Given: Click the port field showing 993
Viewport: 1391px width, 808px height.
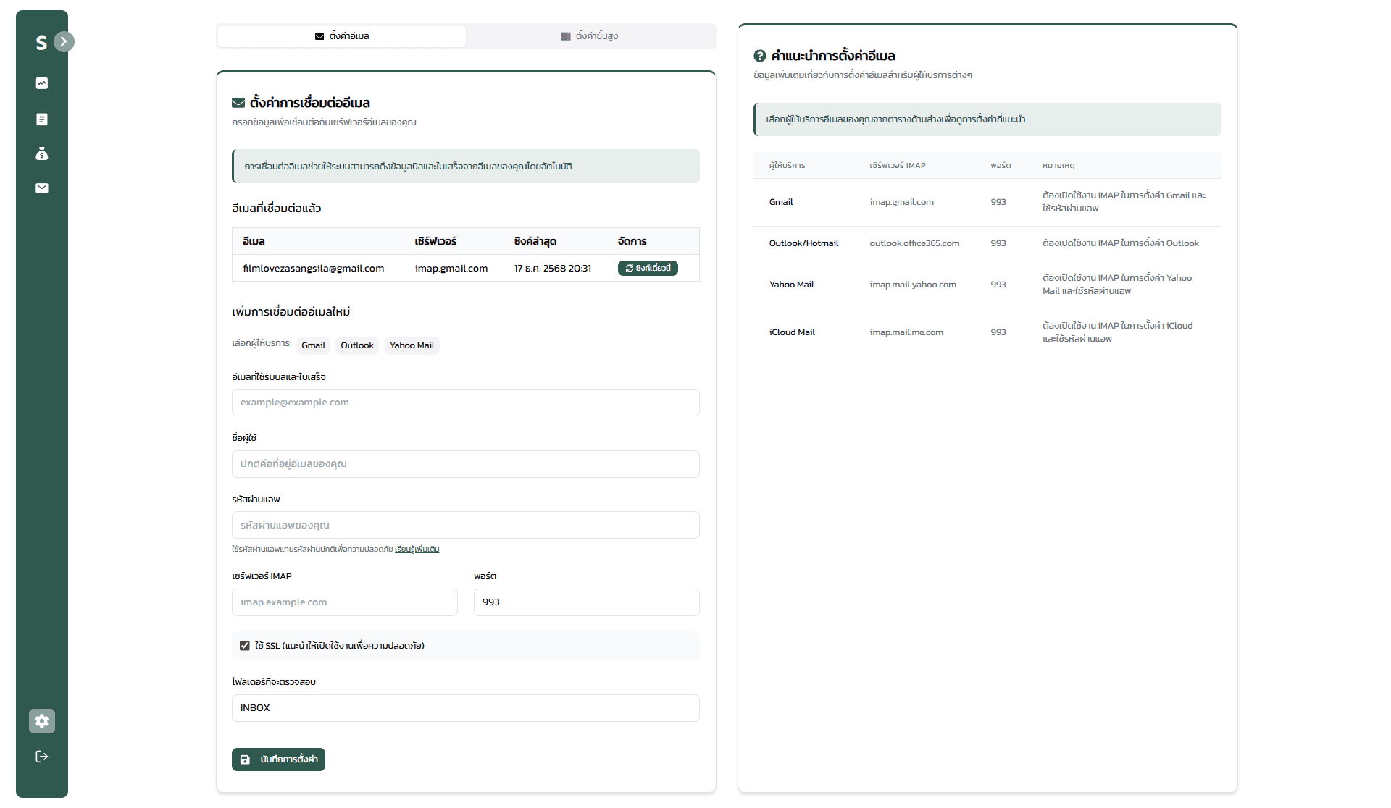Looking at the screenshot, I should [586, 602].
